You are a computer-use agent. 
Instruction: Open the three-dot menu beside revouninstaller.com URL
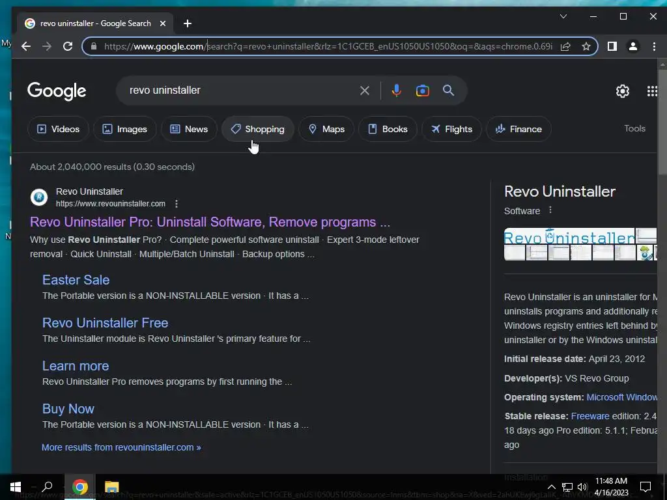(176, 204)
